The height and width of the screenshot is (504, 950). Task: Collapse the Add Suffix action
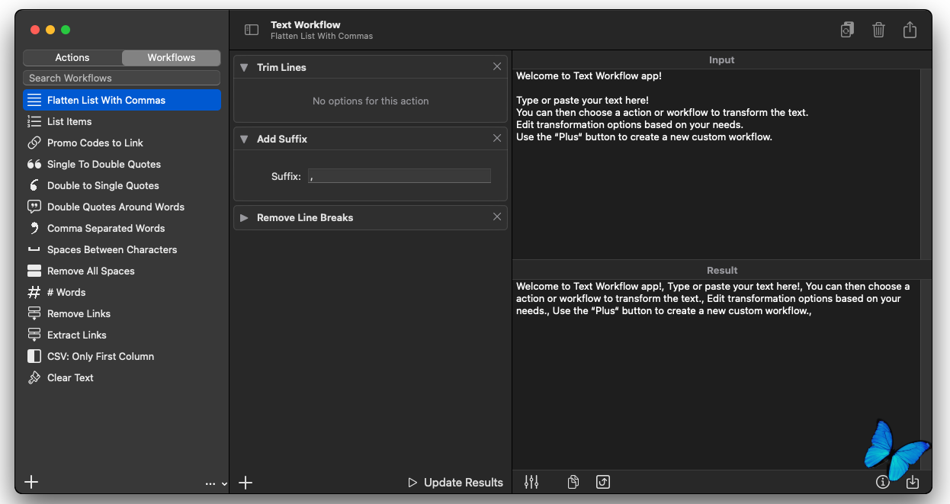(244, 139)
